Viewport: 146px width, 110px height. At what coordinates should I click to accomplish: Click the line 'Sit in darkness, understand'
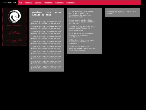81,12
